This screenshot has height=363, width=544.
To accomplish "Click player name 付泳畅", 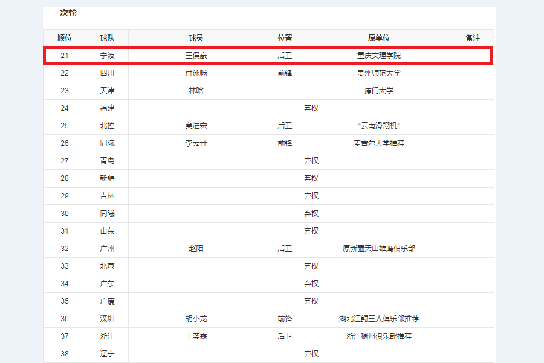I will [196, 73].
